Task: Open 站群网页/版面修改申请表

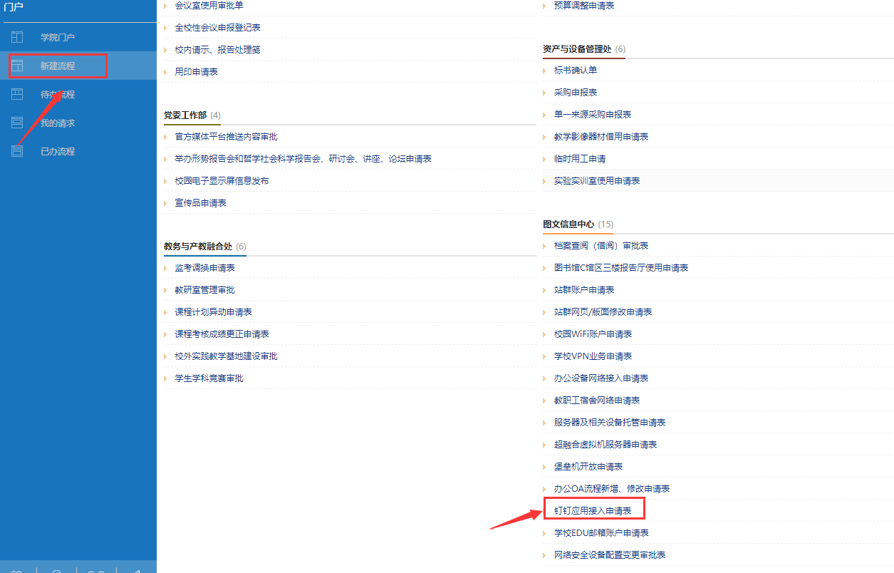Action: click(603, 311)
